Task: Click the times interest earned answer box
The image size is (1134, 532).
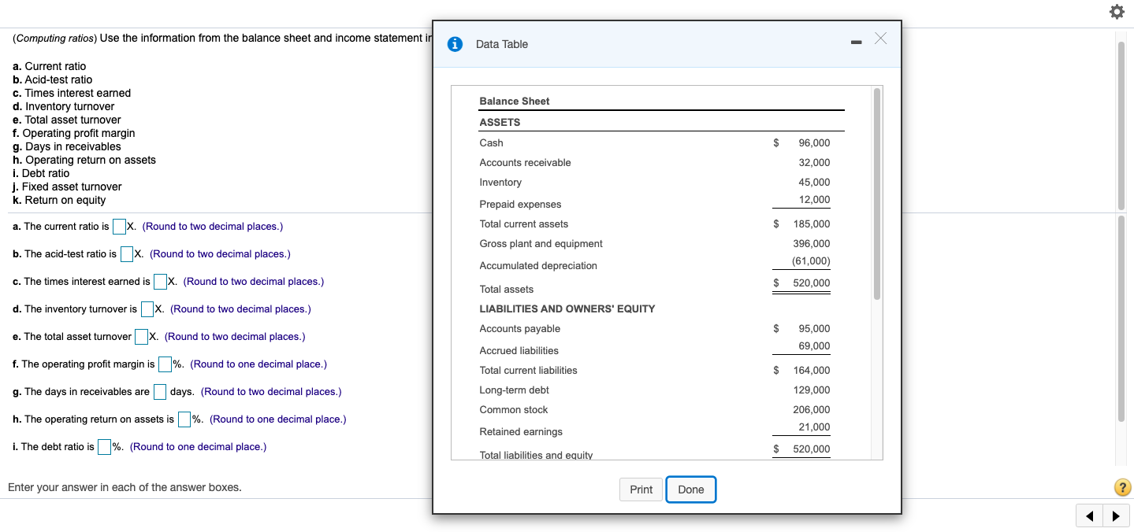Action: point(160,281)
